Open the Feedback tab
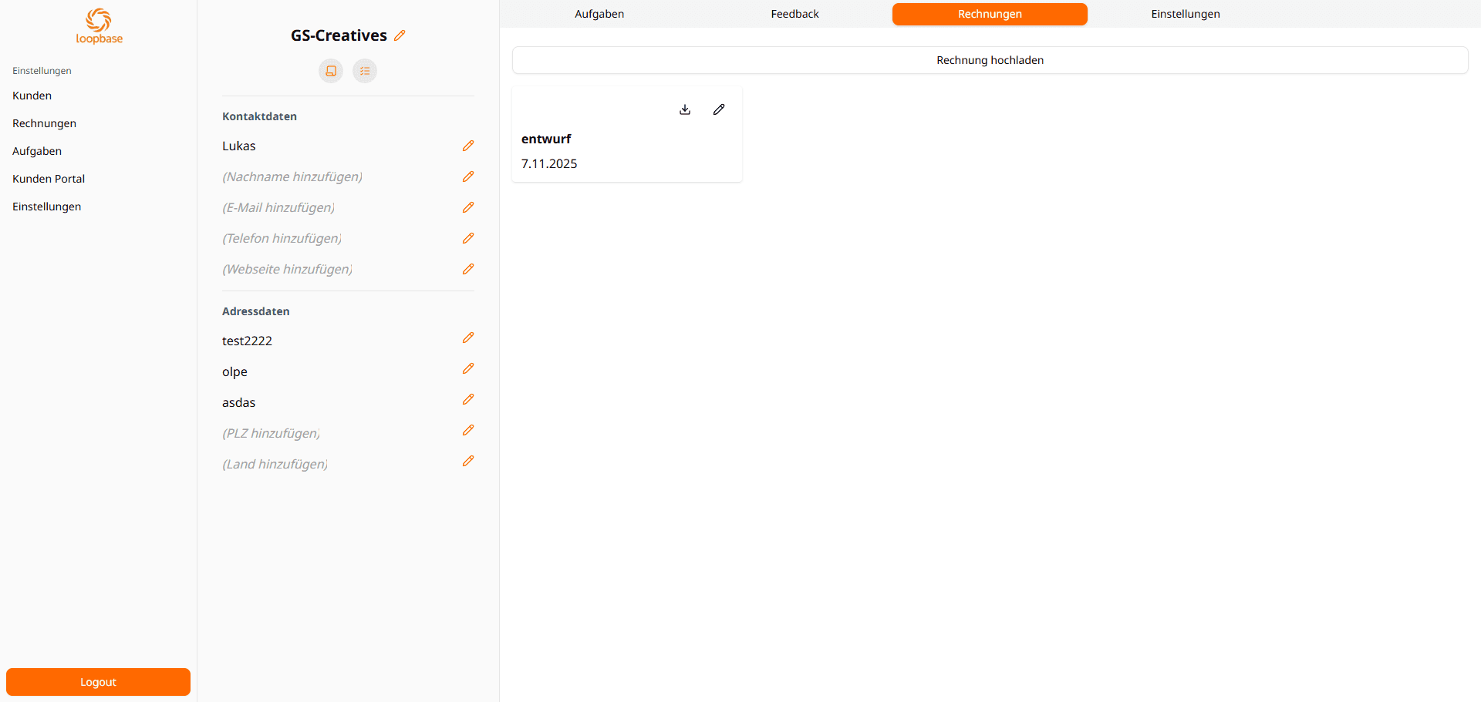Image resolution: width=1481 pixels, height=702 pixels. tap(794, 14)
